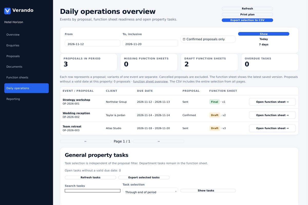Open function sheet for Team retreat
This screenshot has height=205, width=308.
click(272, 128)
